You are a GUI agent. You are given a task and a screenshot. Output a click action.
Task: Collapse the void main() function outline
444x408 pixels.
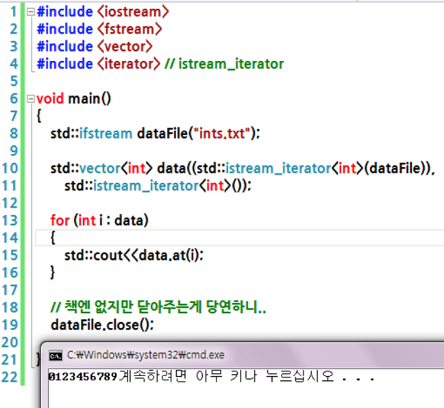tap(31, 99)
